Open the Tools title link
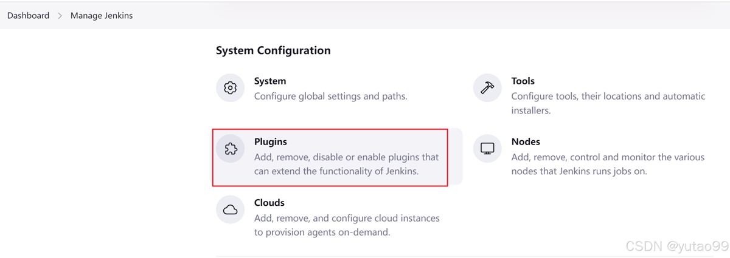The height and width of the screenshot is (258, 730). tap(523, 81)
